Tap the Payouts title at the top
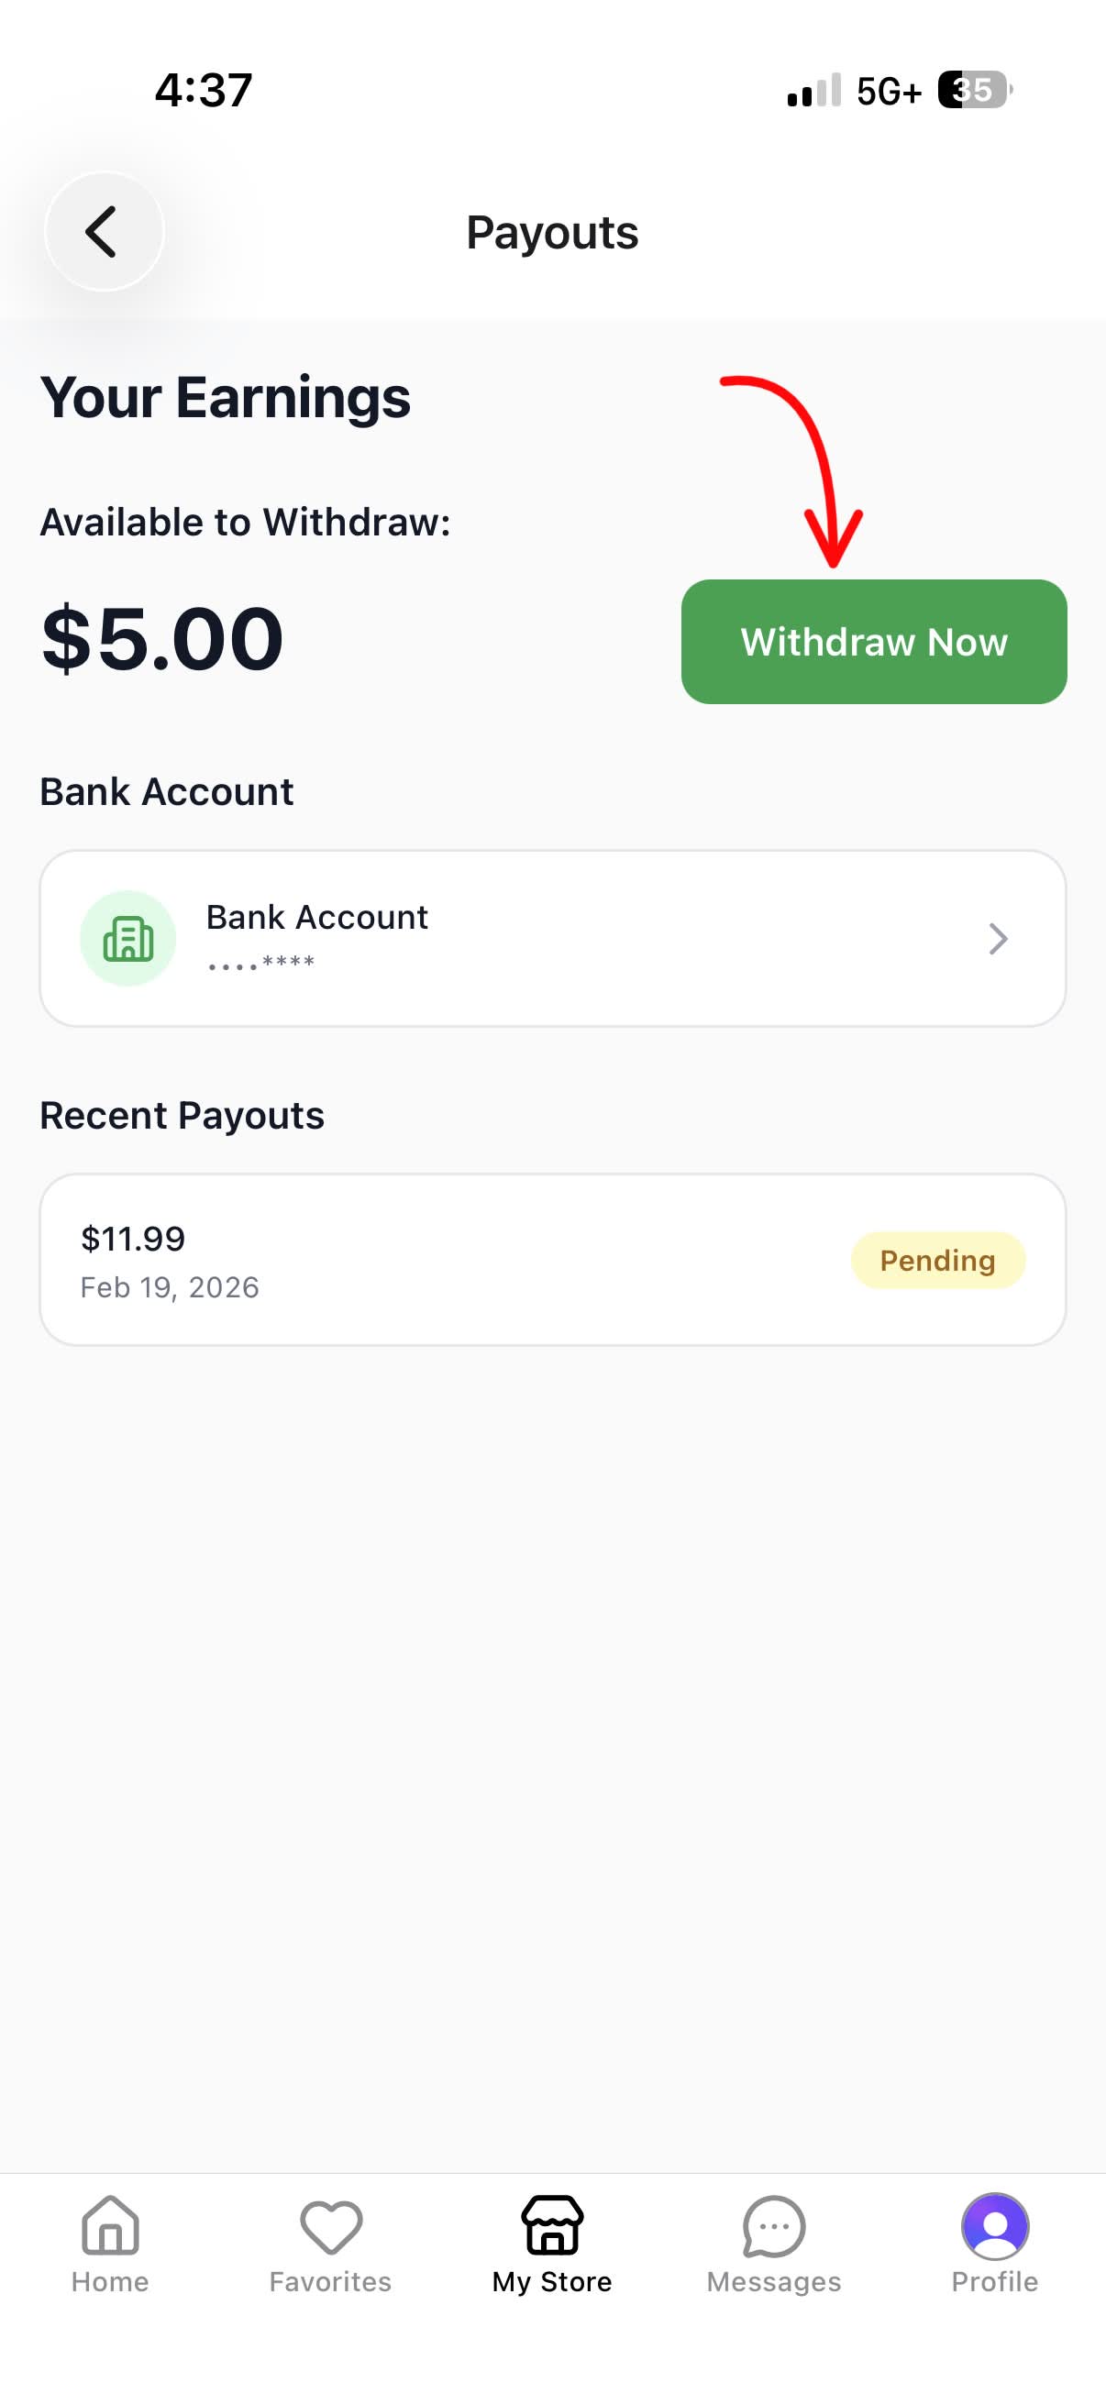1106x2404 pixels. pos(551,232)
